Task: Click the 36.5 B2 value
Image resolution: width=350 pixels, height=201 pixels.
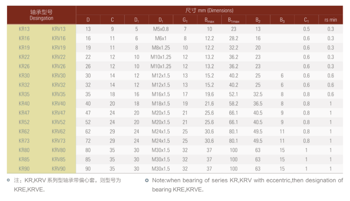Action: coord(258,104)
